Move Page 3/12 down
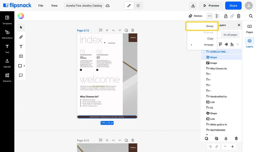This screenshot has height=152, width=256. pyautogui.click(x=120, y=140)
